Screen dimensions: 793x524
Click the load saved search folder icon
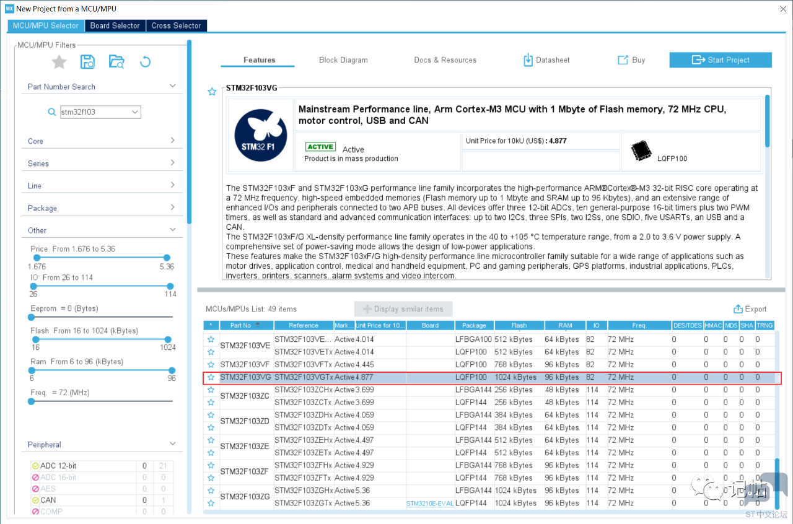point(116,62)
